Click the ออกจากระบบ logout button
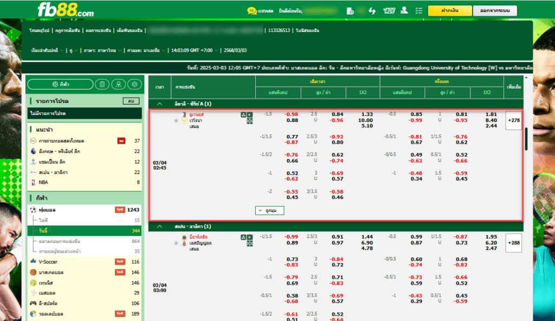This screenshot has height=321, width=555. pos(495,11)
